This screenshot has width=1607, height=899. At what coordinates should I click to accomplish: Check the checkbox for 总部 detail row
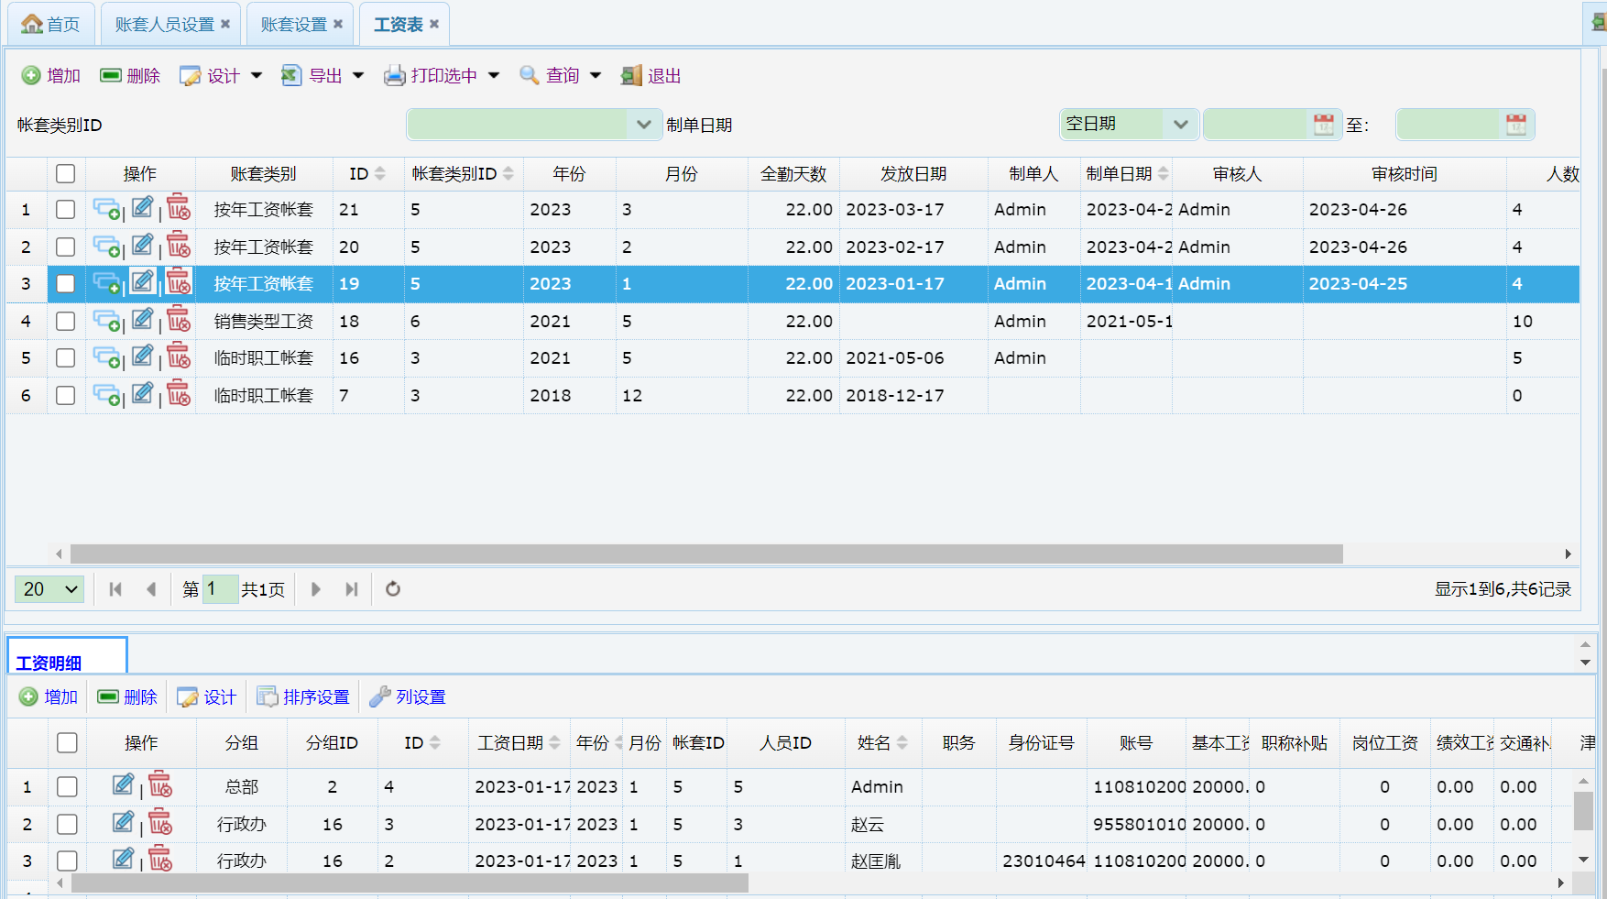click(x=67, y=787)
